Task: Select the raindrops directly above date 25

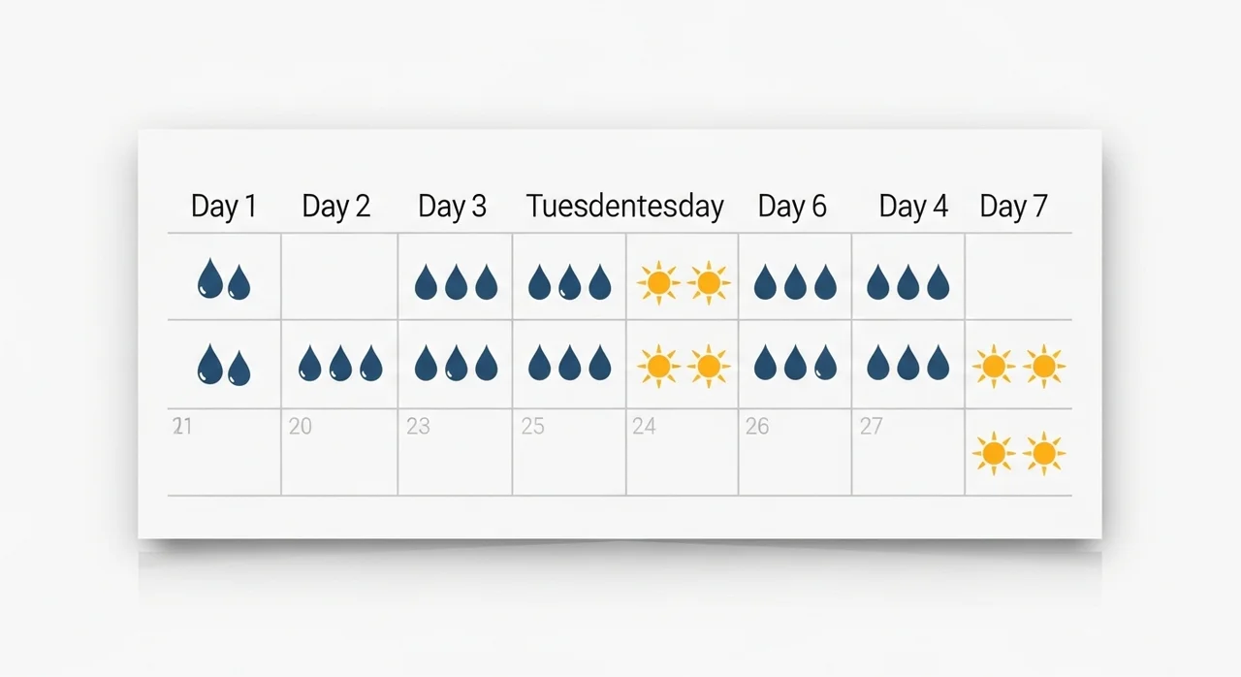Action: pyautogui.click(x=569, y=365)
